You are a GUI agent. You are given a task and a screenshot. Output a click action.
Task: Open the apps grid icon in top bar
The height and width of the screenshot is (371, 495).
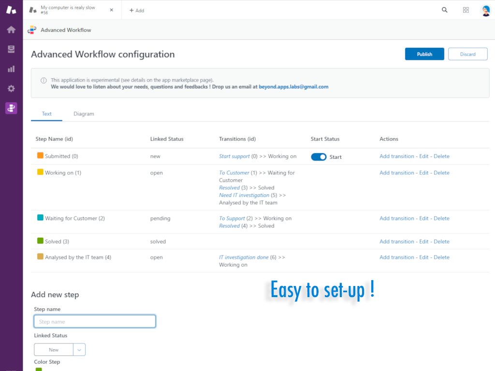(466, 10)
